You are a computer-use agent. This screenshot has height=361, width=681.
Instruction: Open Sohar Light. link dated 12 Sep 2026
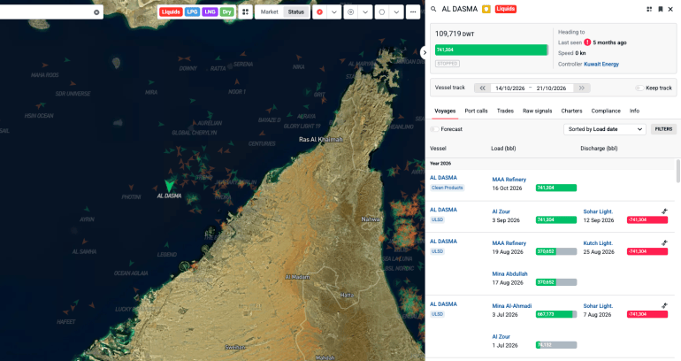coord(598,211)
